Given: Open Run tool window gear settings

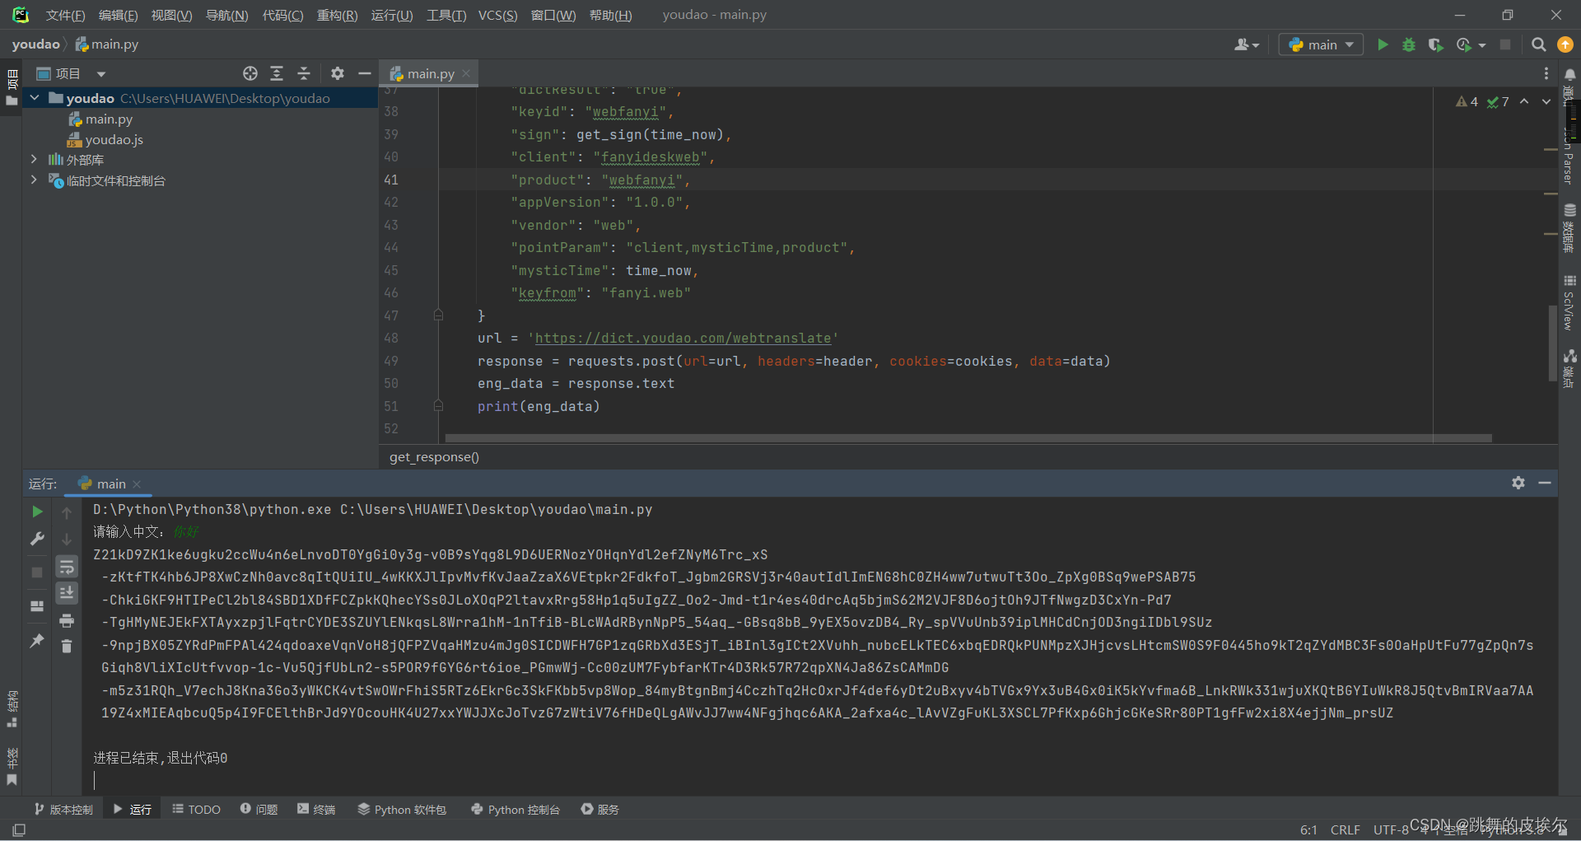Looking at the screenshot, I should (x=1518, y=483).
